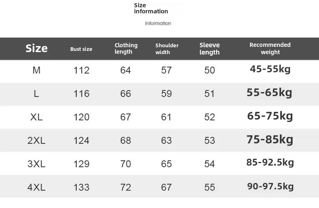The height and width of the screenshot is (208, 319).
Task: Select the 75-85kg weight value
Action: tap(270, 140)
